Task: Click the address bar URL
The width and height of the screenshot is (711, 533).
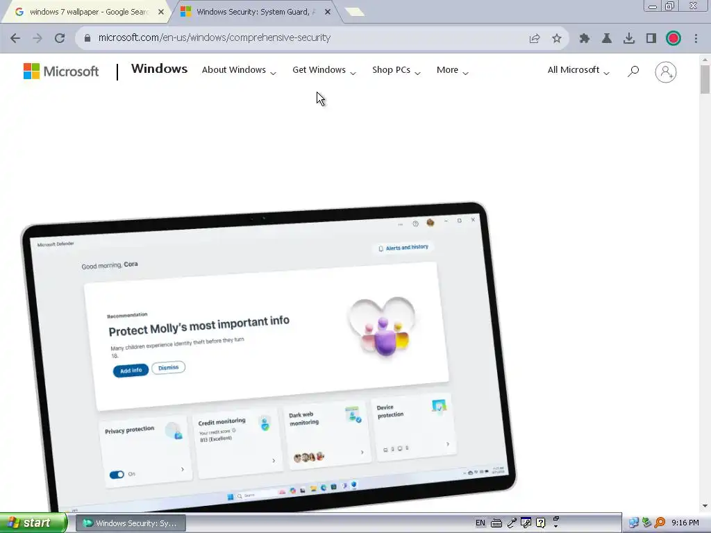Action: (214, 38)
